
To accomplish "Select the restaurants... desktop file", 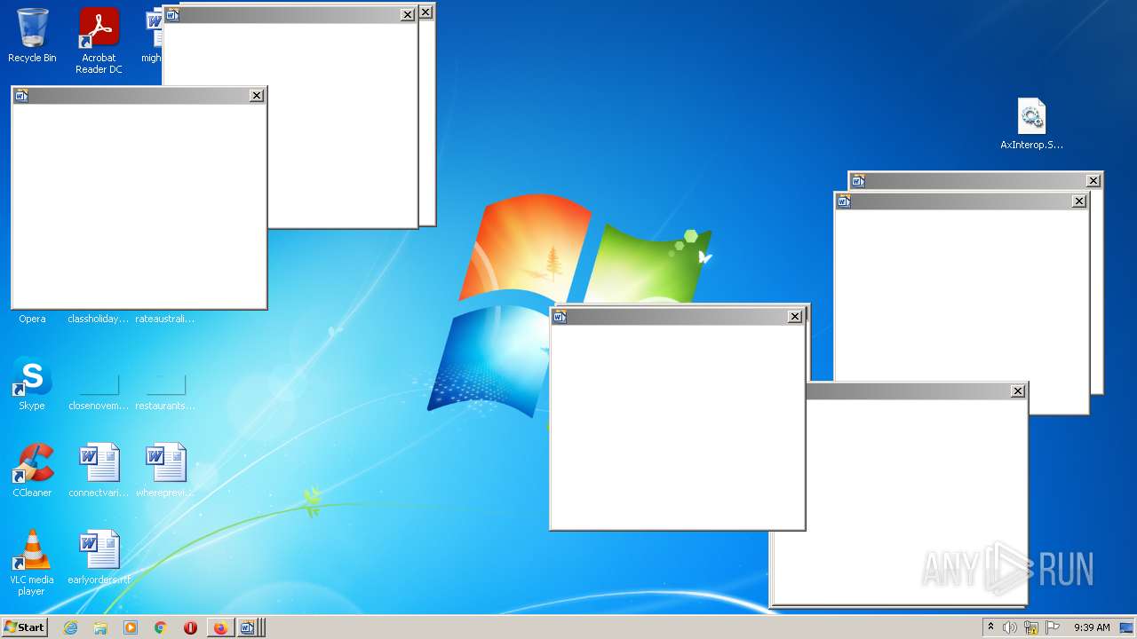I will pyautogui.click(x=165, y=392).
